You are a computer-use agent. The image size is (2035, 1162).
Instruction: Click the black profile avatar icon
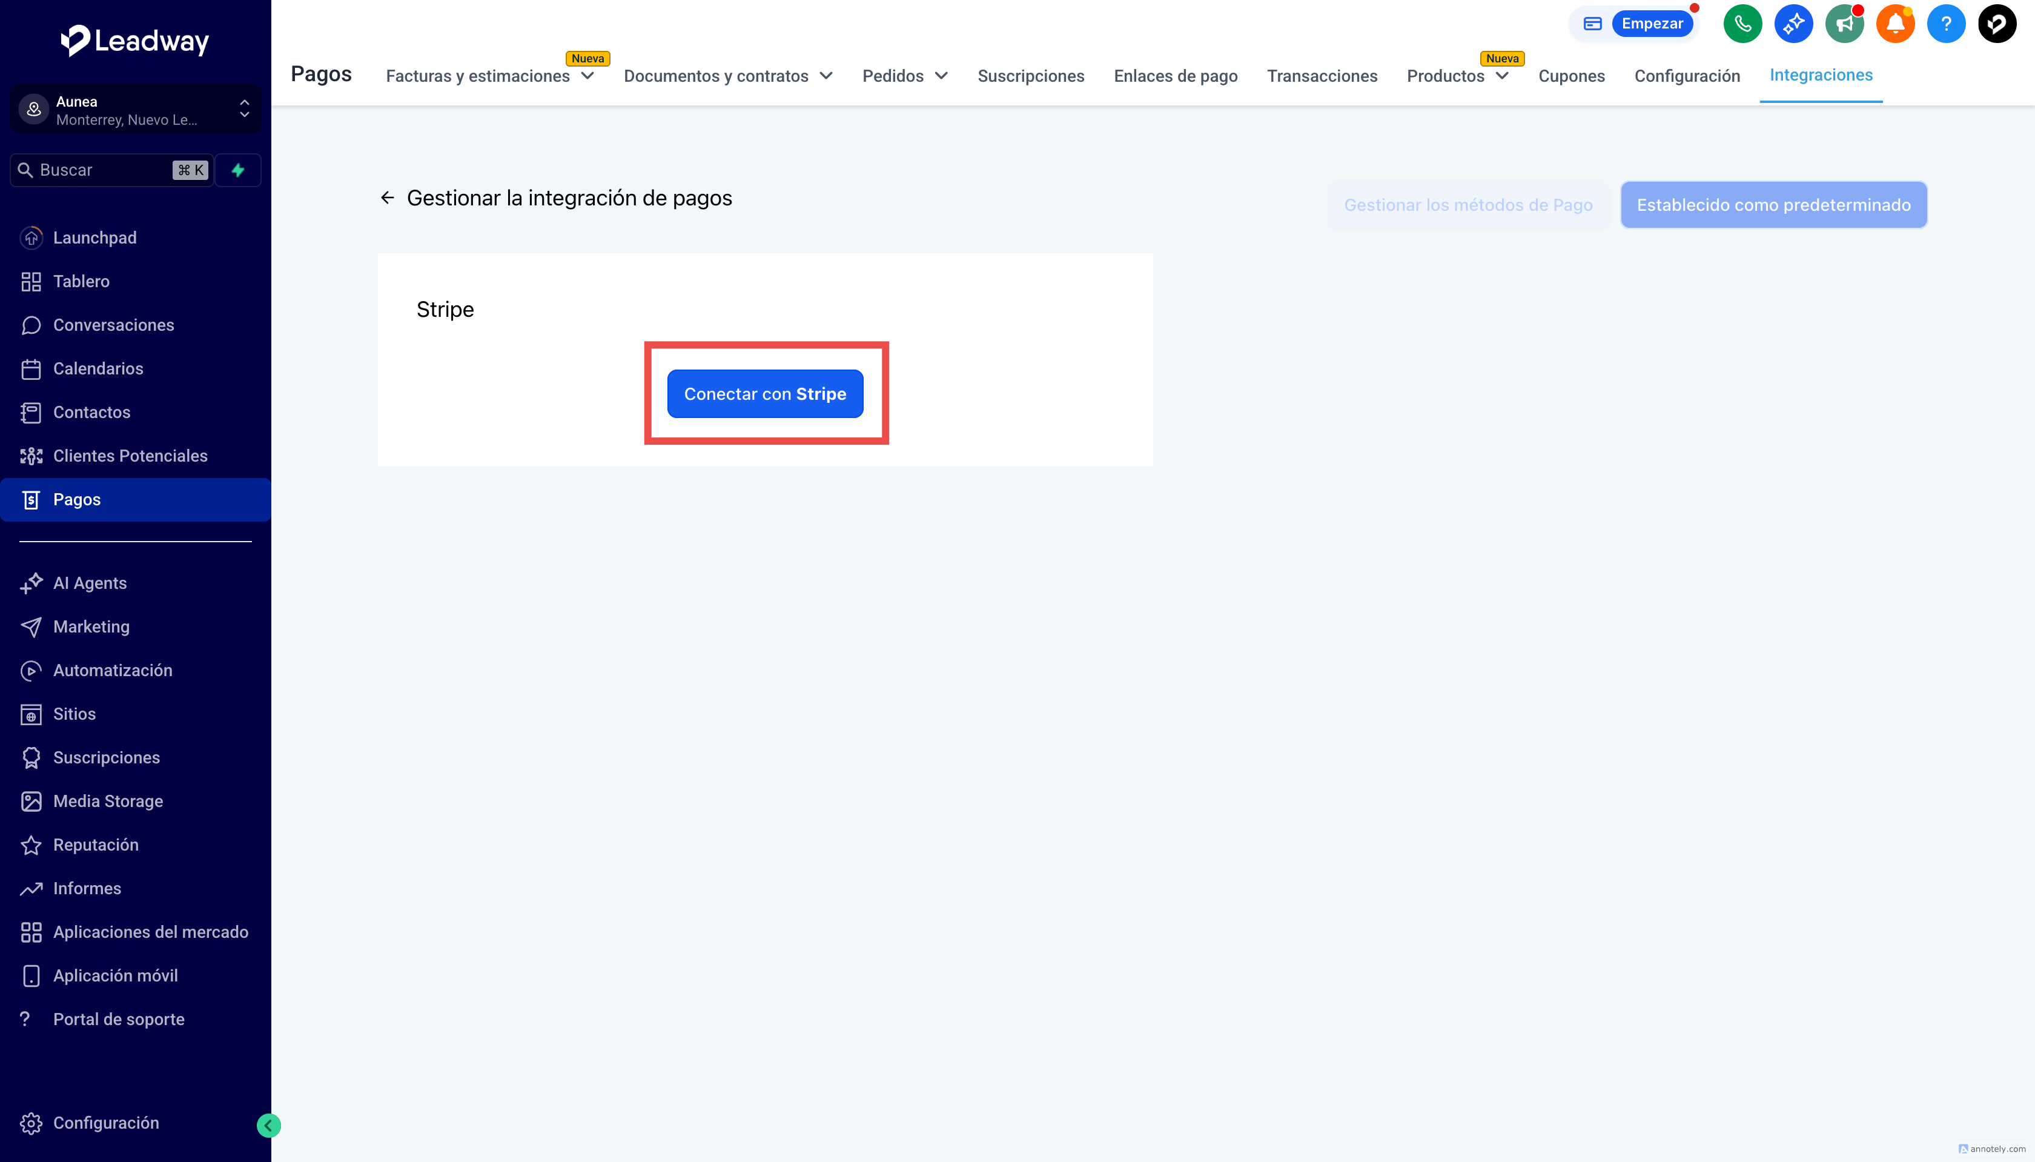[1997, 24]
